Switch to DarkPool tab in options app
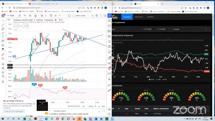Viewport: 215px width, 121px height. 150,17
